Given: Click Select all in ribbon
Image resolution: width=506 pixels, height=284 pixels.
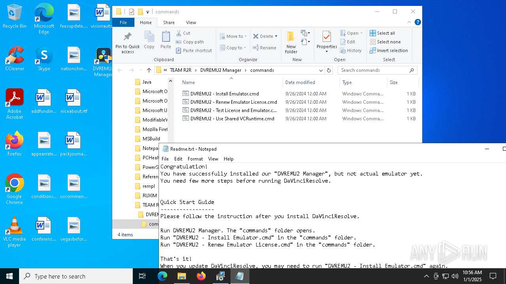Looking at the screenshot, I should pos(382,33).
